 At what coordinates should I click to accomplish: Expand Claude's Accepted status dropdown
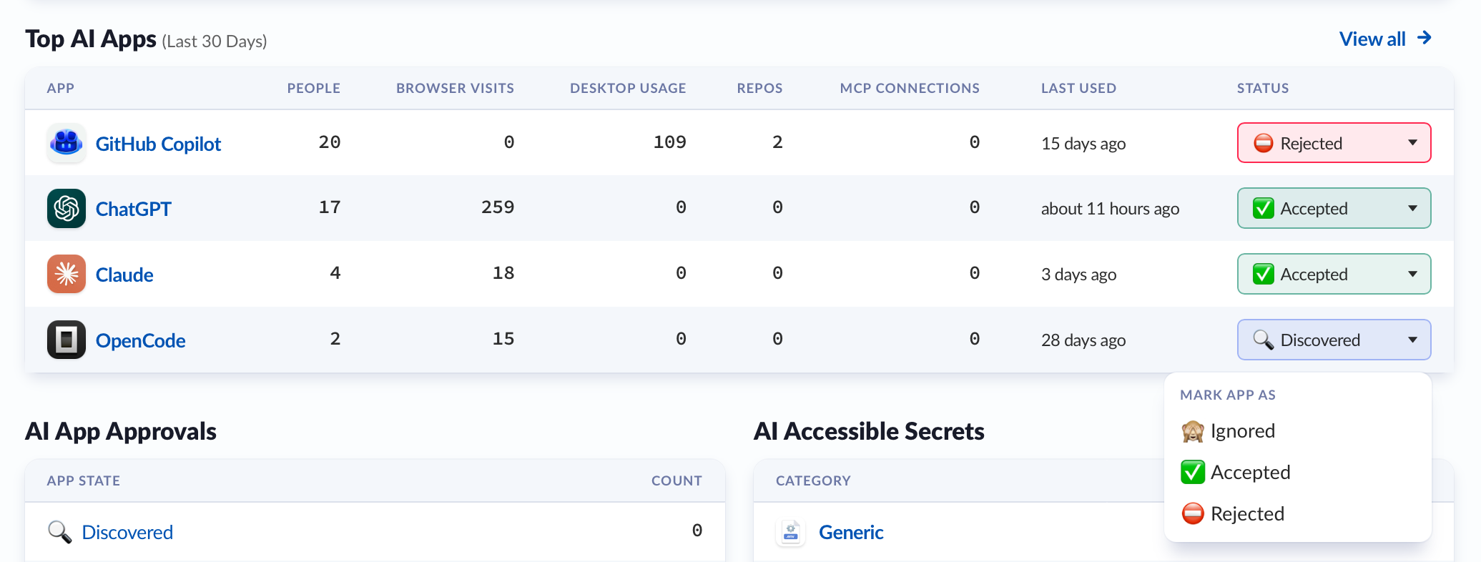point(1334,275)
